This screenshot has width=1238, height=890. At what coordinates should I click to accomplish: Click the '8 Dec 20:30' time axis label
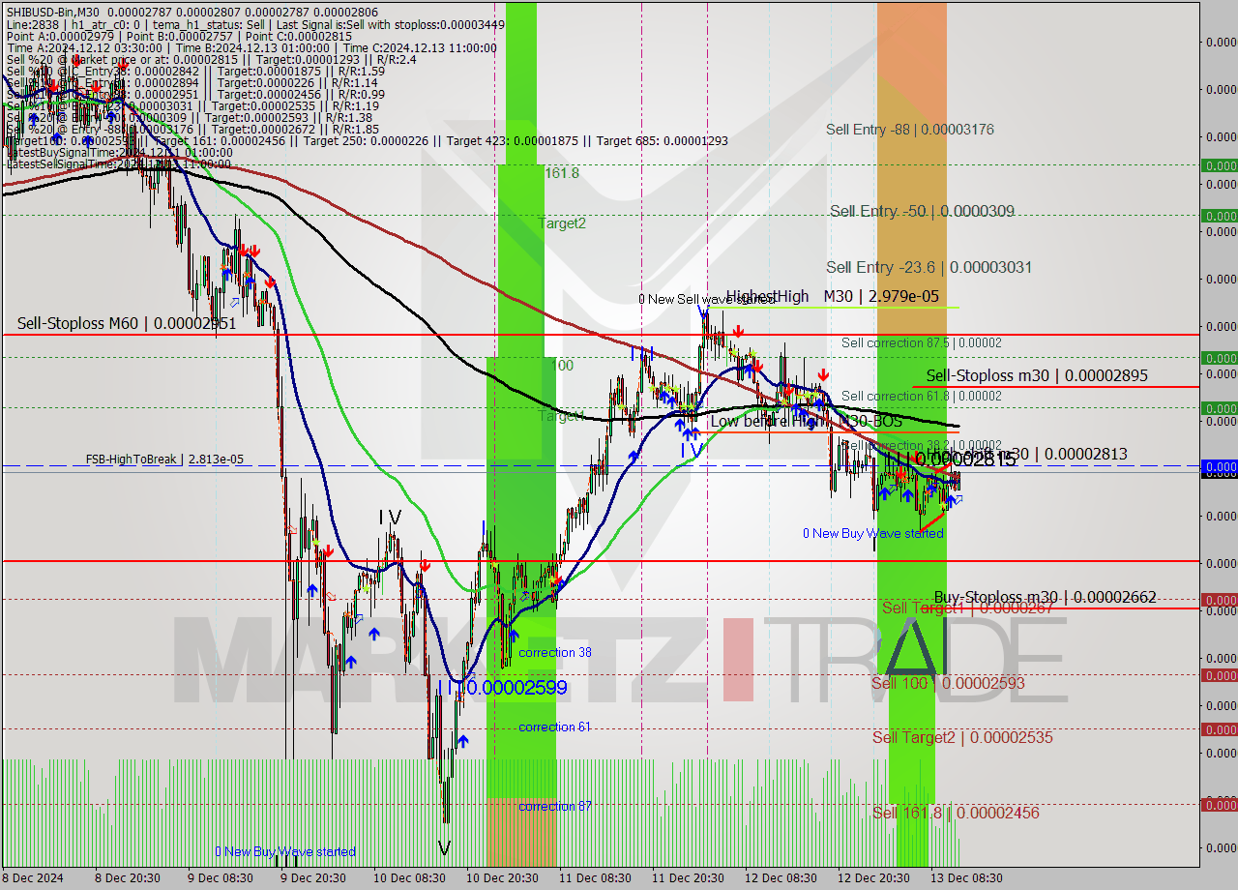click(128, 878)
